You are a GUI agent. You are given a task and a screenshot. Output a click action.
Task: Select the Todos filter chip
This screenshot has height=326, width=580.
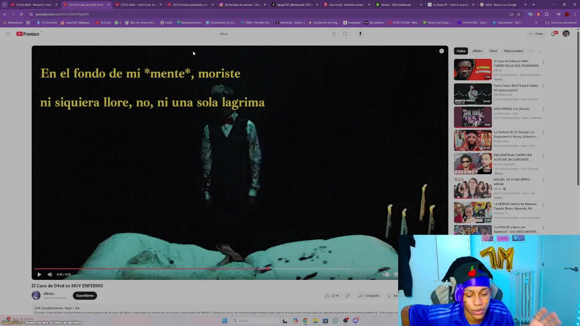pos(461,51)
